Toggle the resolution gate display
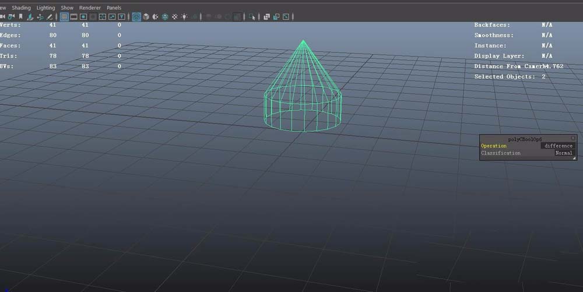 coord(83,17)
